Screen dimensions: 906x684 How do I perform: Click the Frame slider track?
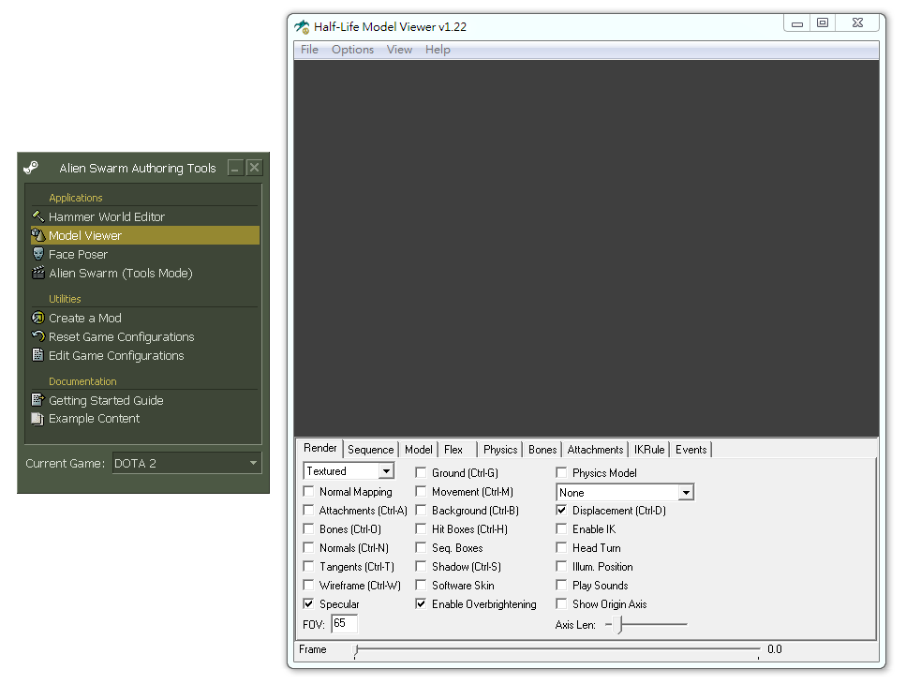coord(557,650)
